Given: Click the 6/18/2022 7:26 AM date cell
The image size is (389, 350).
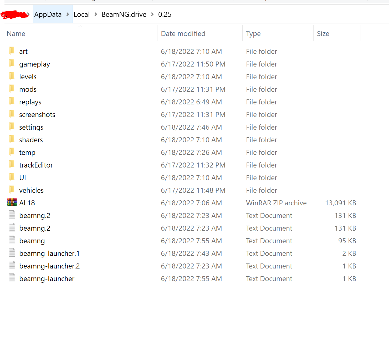Looking at the screenshot, I should [191, 153].
